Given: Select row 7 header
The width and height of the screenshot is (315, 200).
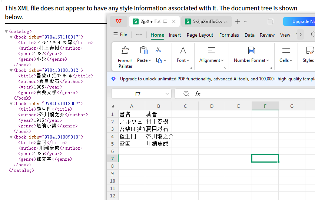Looking at the screenshot, I should pyautogui.click(x=113, y=159).
